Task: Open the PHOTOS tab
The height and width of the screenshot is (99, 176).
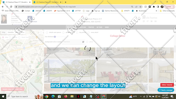Action: tap(91, 27)
